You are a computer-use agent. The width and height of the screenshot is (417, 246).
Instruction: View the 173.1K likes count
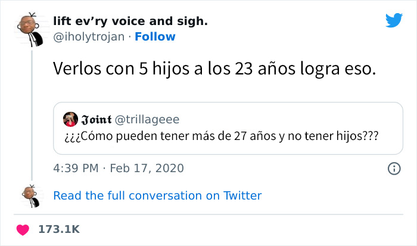tap(59, 229)
